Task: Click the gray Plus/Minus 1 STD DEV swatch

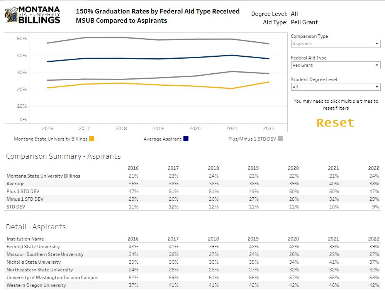Action: coord(280,139)
